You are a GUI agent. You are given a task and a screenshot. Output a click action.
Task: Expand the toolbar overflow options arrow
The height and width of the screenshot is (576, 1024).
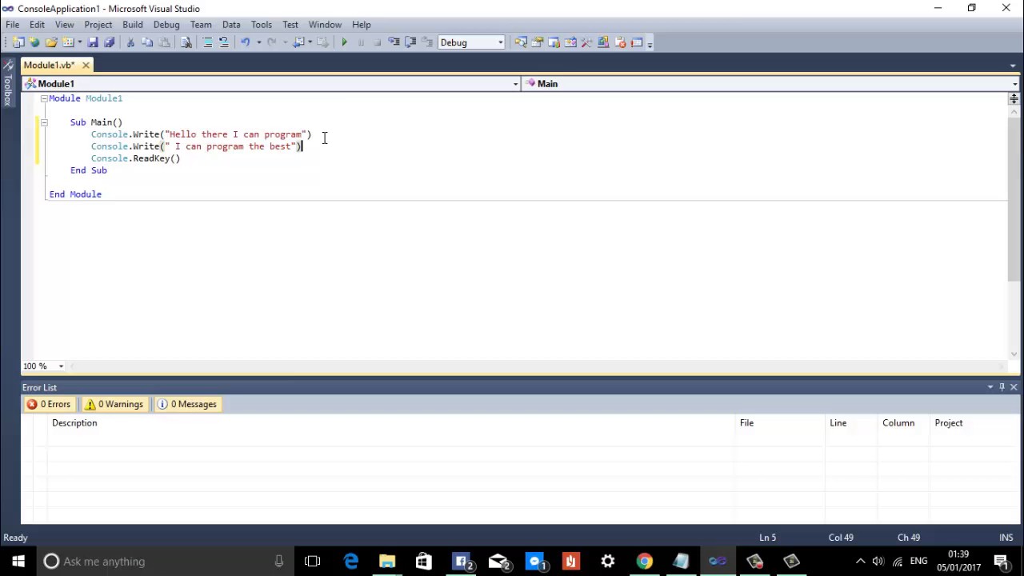click(x=650, y=43)
